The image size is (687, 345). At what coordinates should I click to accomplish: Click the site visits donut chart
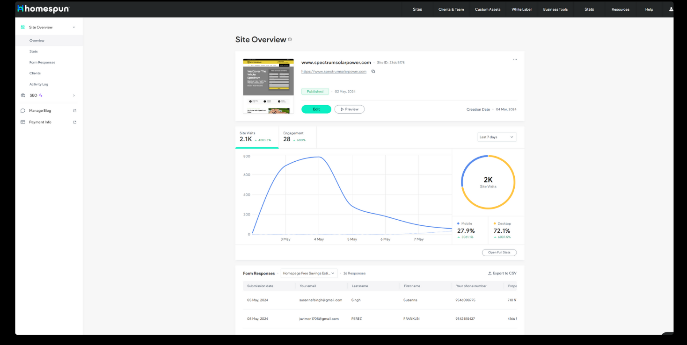(x=488, y=182)
